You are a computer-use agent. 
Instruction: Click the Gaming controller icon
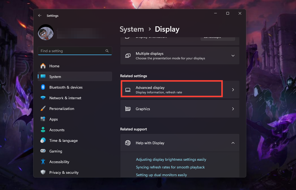pyautogui.click(x=43, y=151)
